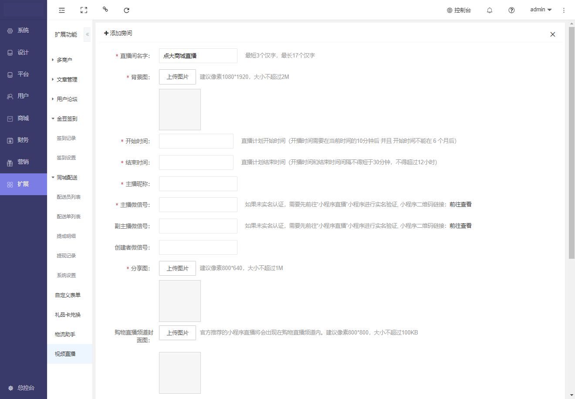Click the refresh icon in top bar
This screenshot has width=575, height=399.
click(x=126, y=10)
